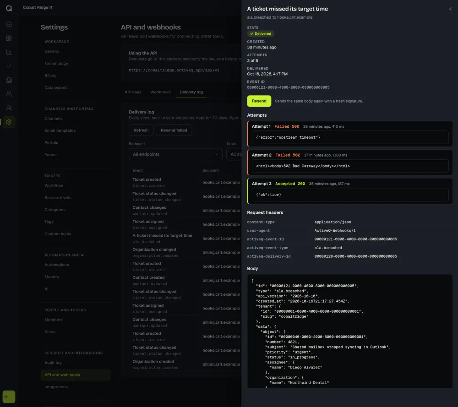Click the activeq-delivery-id header value
Viewport: 458px width, 407px height.
click(355, 256)
